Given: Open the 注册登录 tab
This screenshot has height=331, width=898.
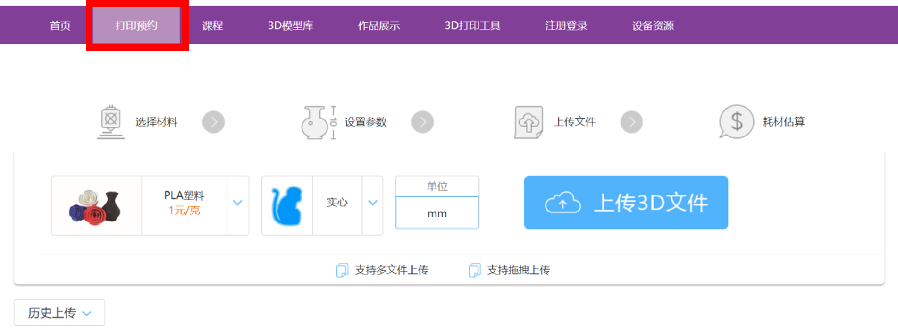Looking at the screenshot, I should pyautogui.click(x=566, y=25).
